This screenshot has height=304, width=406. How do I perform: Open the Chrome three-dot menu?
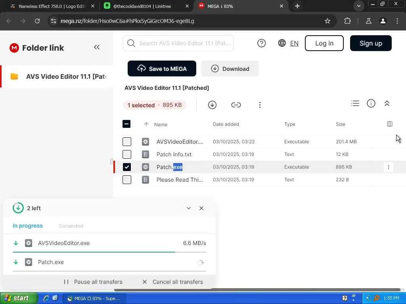pyautogui.click(x=397, y=21)
